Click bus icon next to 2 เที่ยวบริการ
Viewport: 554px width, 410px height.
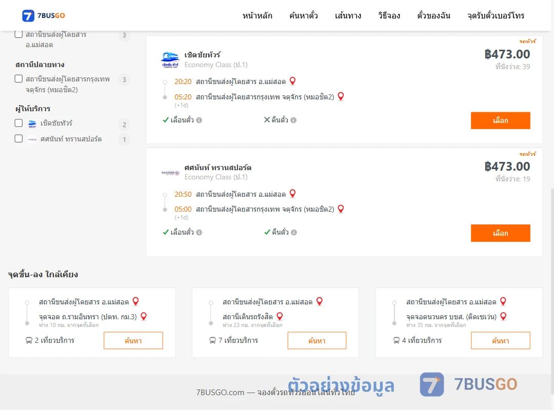(29, 340)
